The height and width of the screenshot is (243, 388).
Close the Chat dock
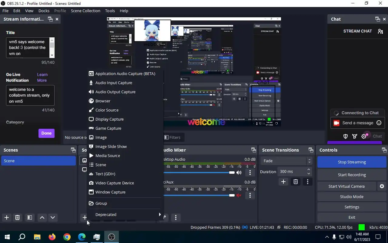click(x=384, y=19)
